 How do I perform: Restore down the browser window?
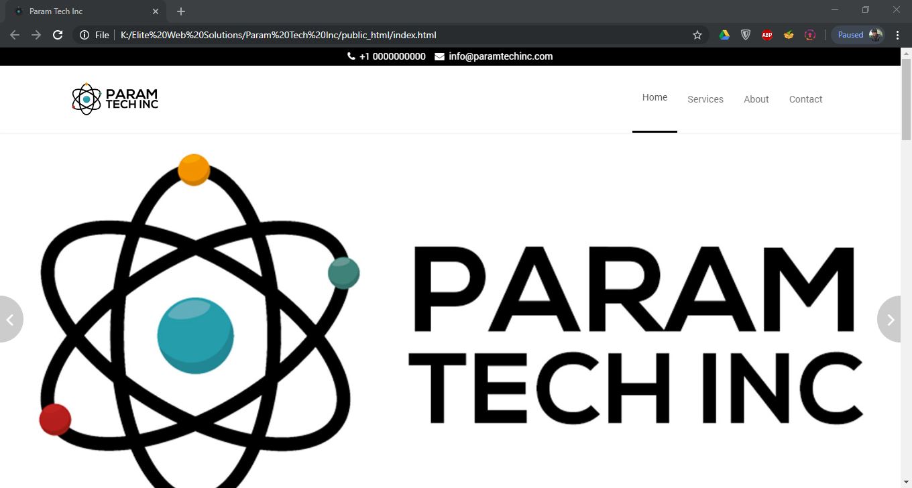coord(866,10)
